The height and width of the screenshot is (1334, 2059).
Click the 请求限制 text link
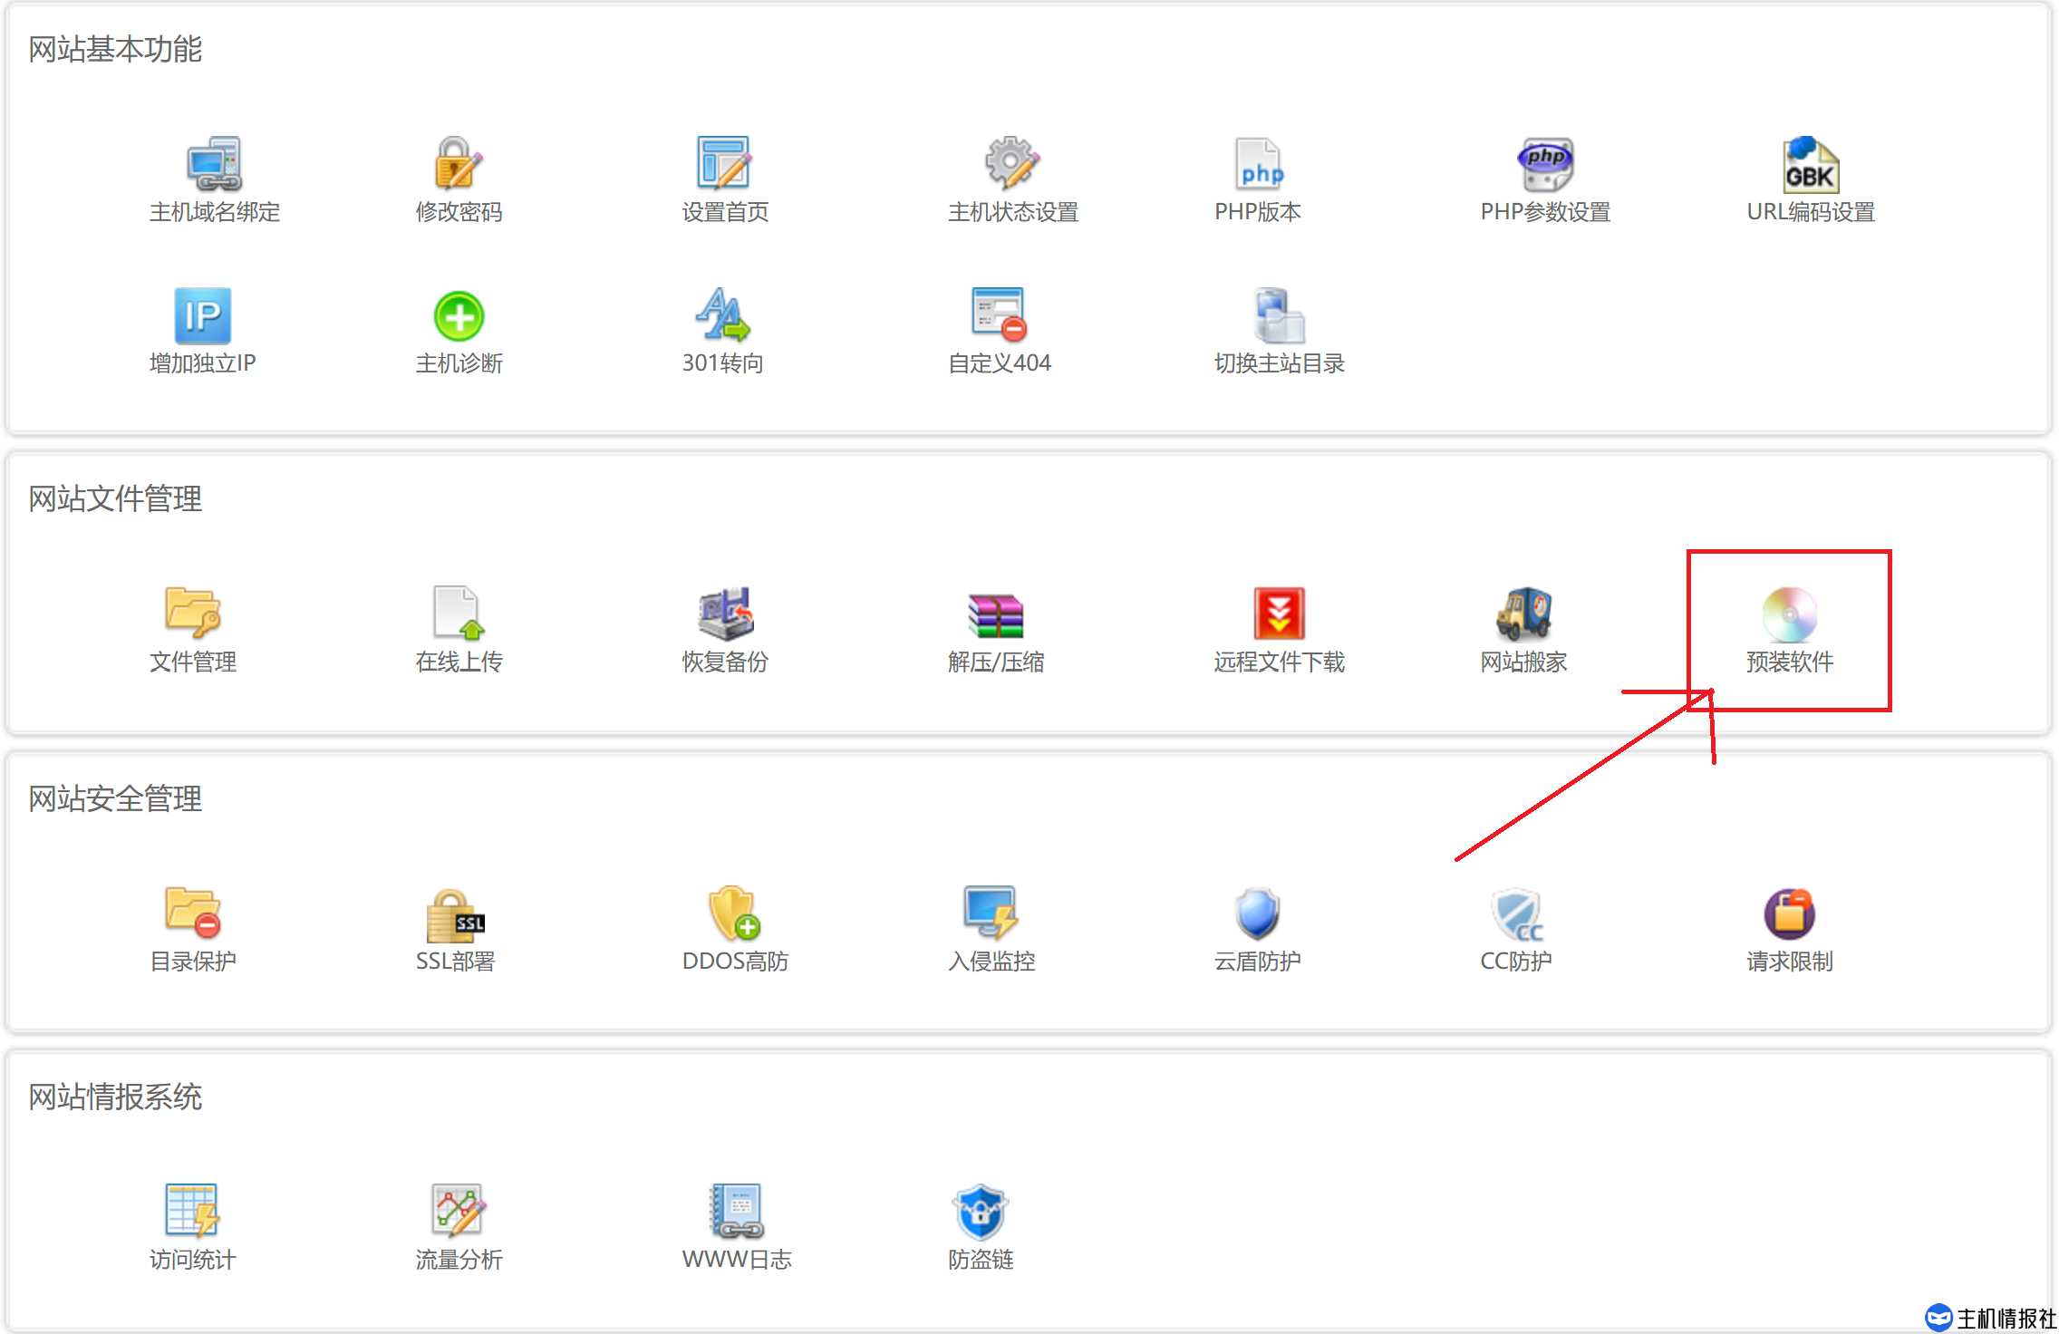1789,961
